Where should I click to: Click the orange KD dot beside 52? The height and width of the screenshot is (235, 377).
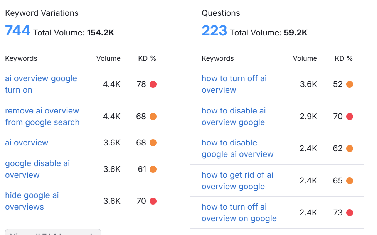point(350,84)
